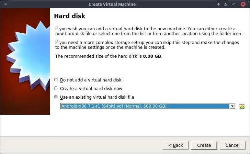The width and height of the screenshot is (250, 154).
Task: Close the Create Virtual Machine dialog
Action: coord(243,4)
